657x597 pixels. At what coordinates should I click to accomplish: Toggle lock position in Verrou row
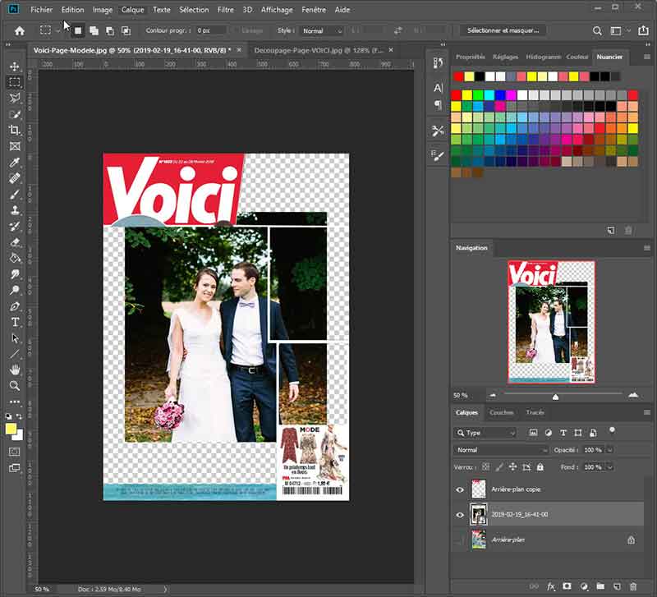pos(512,466)
